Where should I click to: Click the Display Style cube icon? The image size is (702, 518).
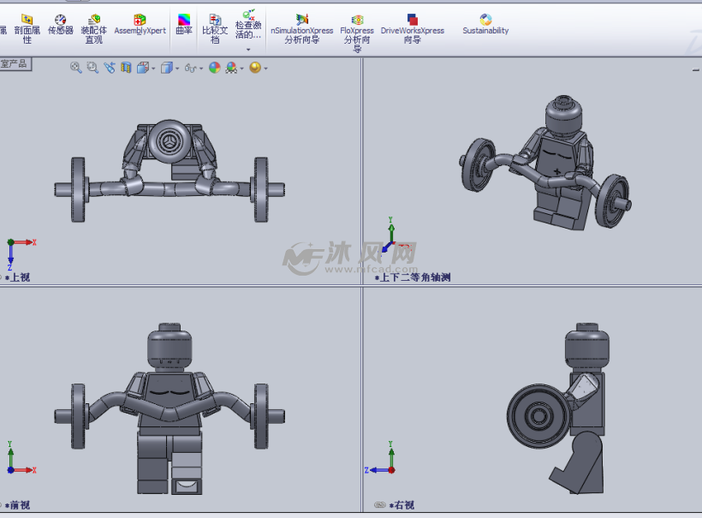click(x=167, y=68)
